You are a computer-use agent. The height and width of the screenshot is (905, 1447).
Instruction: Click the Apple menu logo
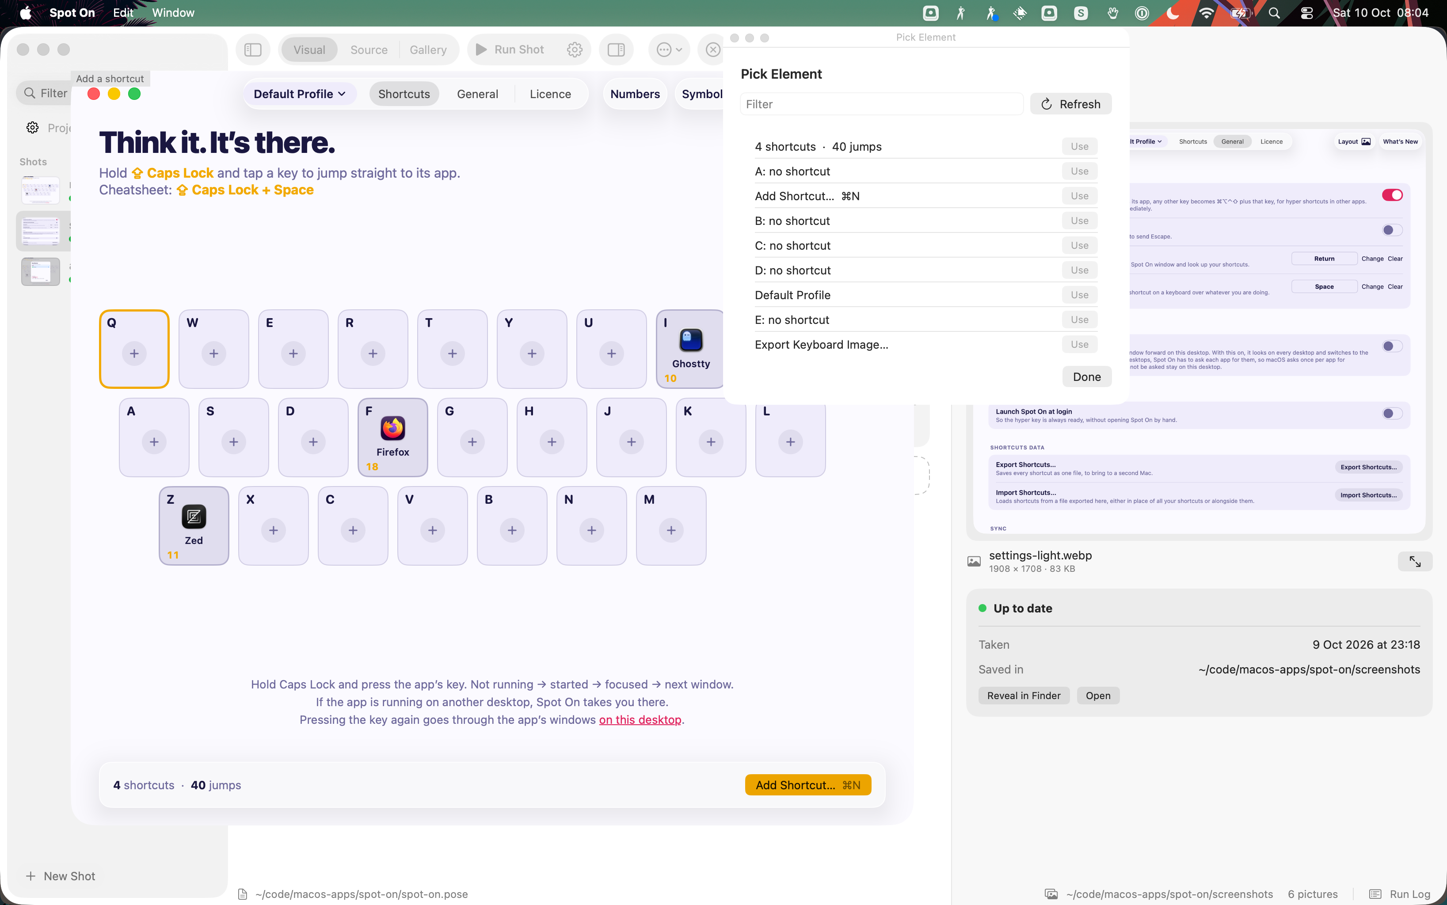click(x=25, y=13)
